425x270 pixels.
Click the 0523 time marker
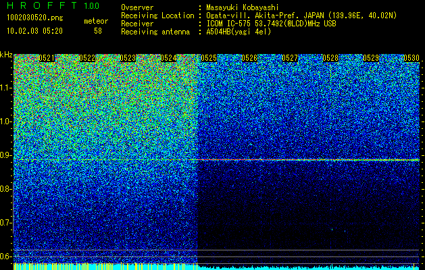tap(128, 58)
